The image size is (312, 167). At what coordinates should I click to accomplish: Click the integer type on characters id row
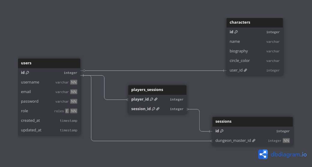click(x=273, y=32)
